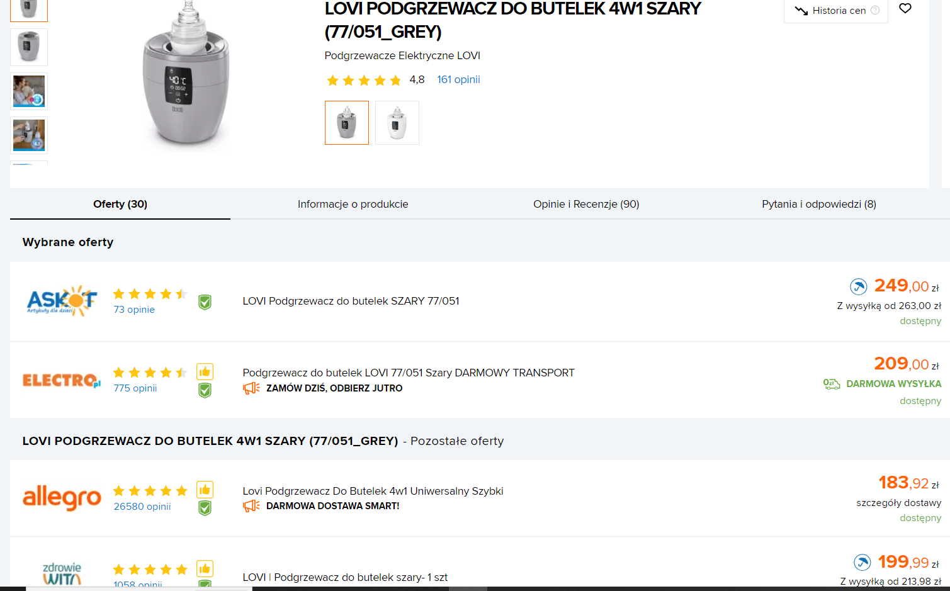Click the Electro.pl shop star rating

150,373
